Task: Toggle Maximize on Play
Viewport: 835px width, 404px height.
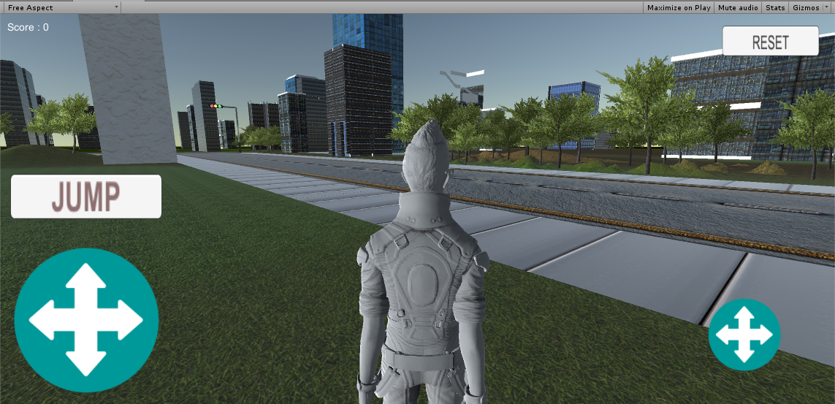Action: [679, 7]
